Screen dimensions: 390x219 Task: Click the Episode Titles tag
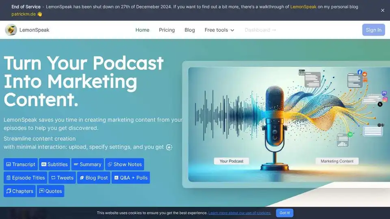click(25, 178)
